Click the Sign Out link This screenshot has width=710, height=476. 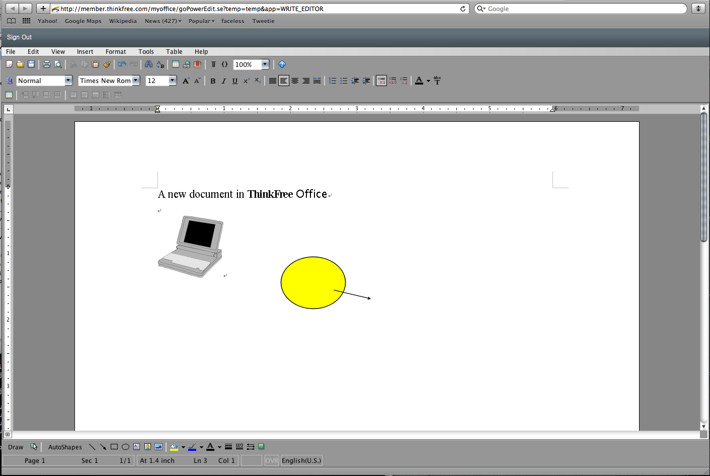(19, 37)
